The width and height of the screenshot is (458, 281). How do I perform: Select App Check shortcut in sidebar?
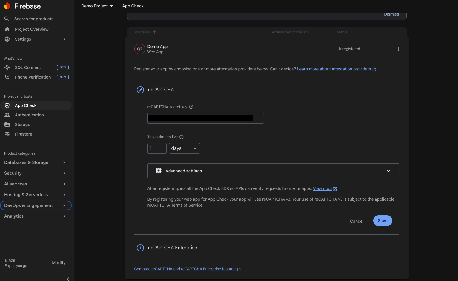click(x=36, y=105)
